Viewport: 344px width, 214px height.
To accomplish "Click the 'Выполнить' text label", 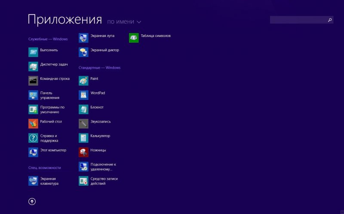I will point(49,50).
